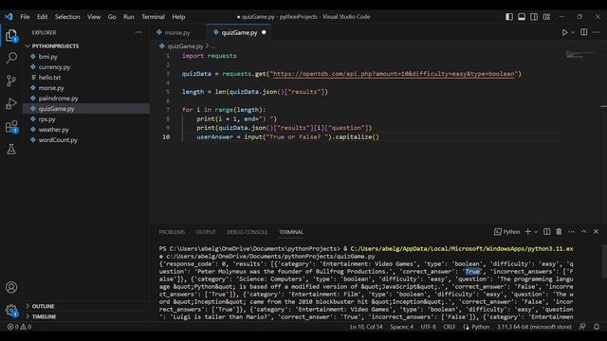The width and height of the screenshot is (607, 341).
Task: Open the terminal launch profile dropdown arrow
Action: tap(536, 232)
